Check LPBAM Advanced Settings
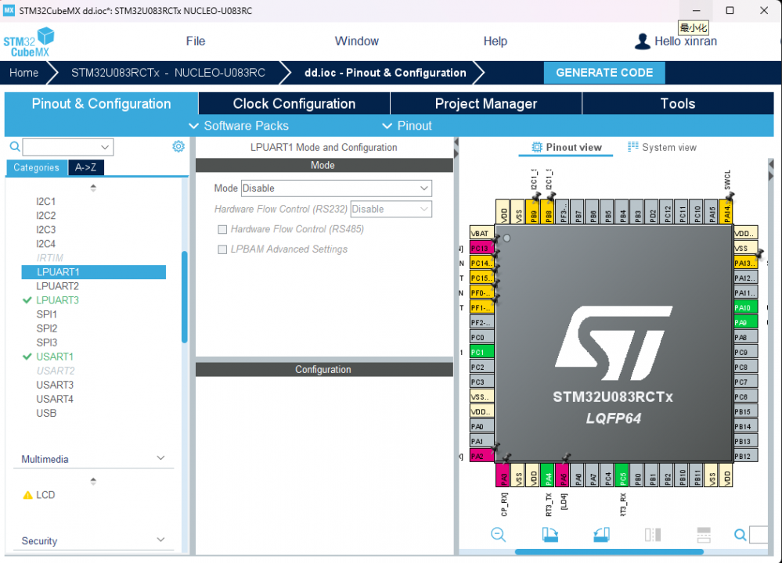The height and width of the screenshot is (563, 782). click(x=222, y=249)
